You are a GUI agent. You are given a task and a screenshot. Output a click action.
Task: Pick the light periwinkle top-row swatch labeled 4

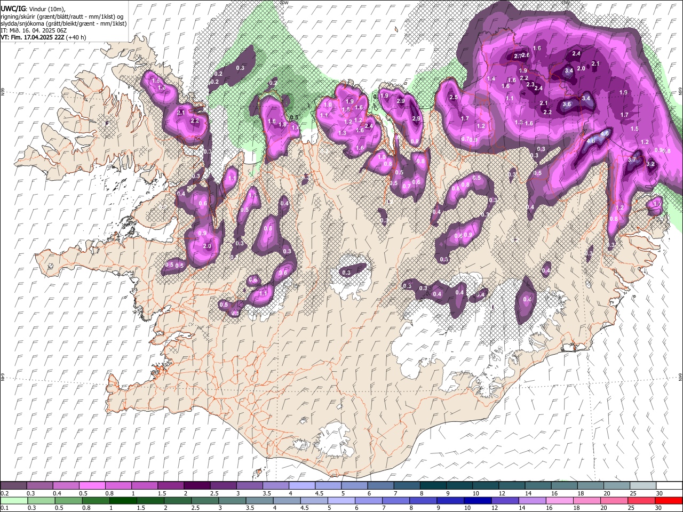click(x=301, y=486)
